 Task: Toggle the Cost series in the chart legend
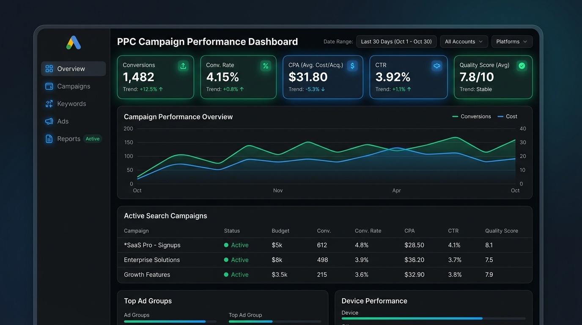(508, 116)
